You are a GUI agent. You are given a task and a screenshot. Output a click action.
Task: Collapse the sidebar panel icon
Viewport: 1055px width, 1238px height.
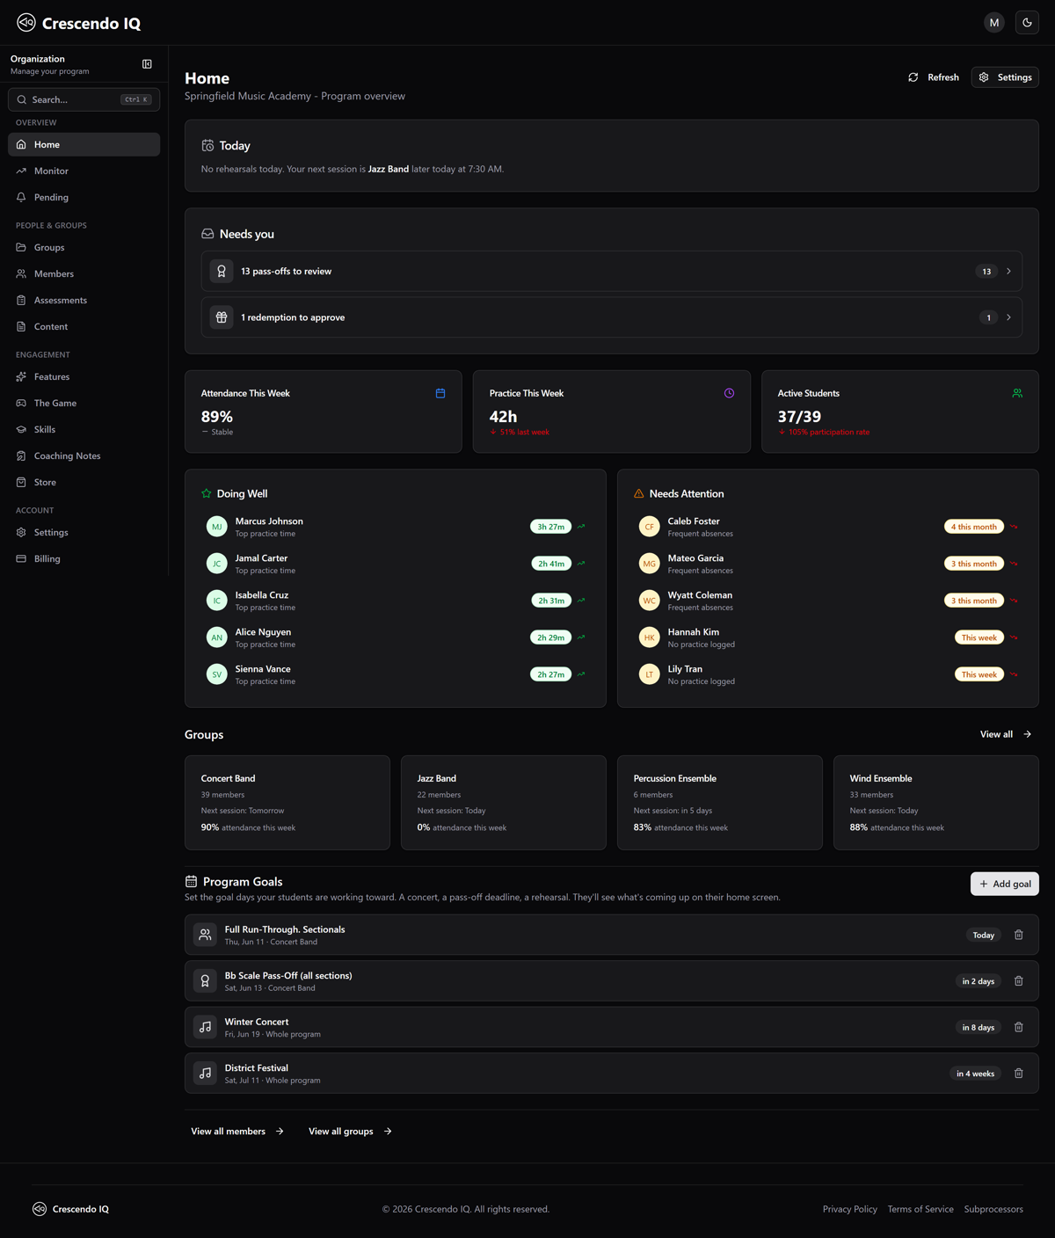tap(147, 64)
